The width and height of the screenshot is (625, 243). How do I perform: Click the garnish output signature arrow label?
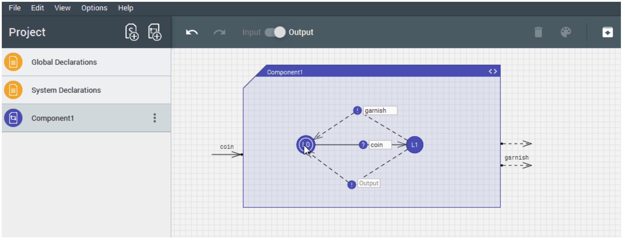coord(516,158)
